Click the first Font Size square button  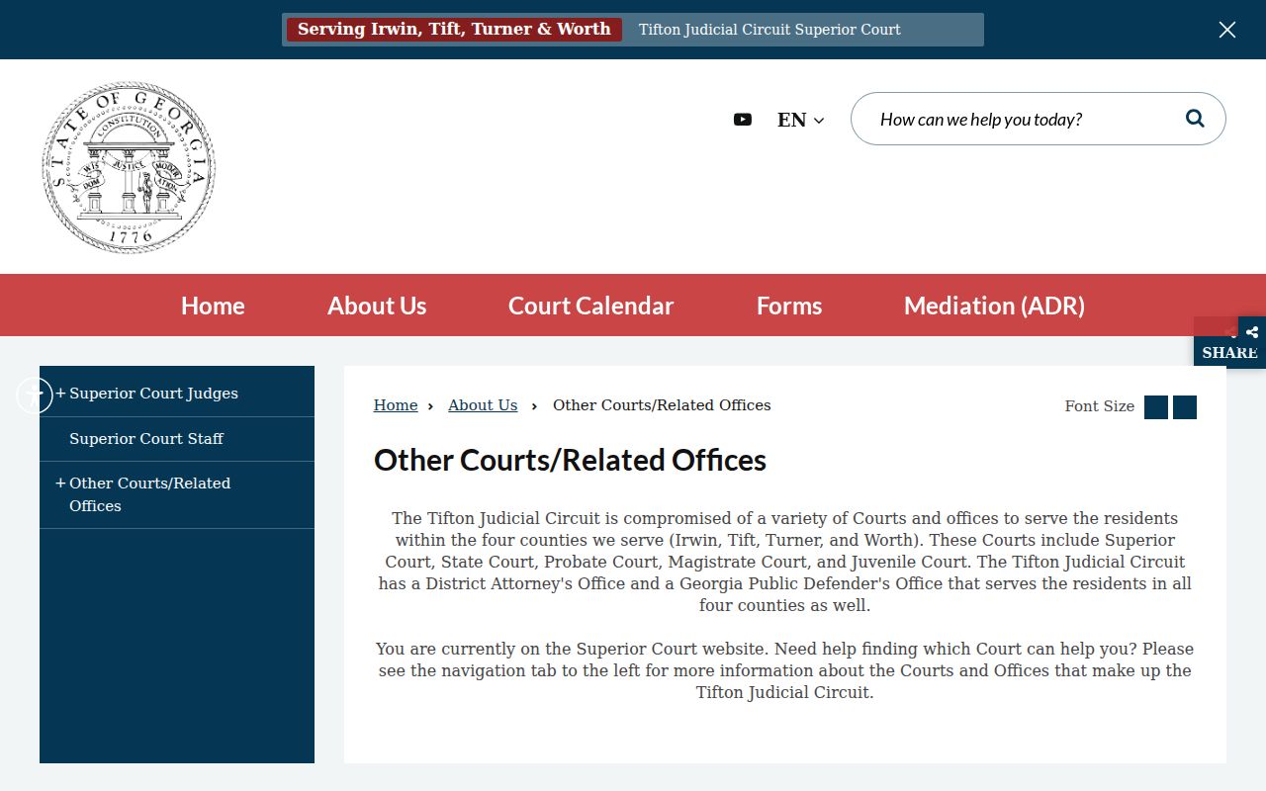(1156, 407)
